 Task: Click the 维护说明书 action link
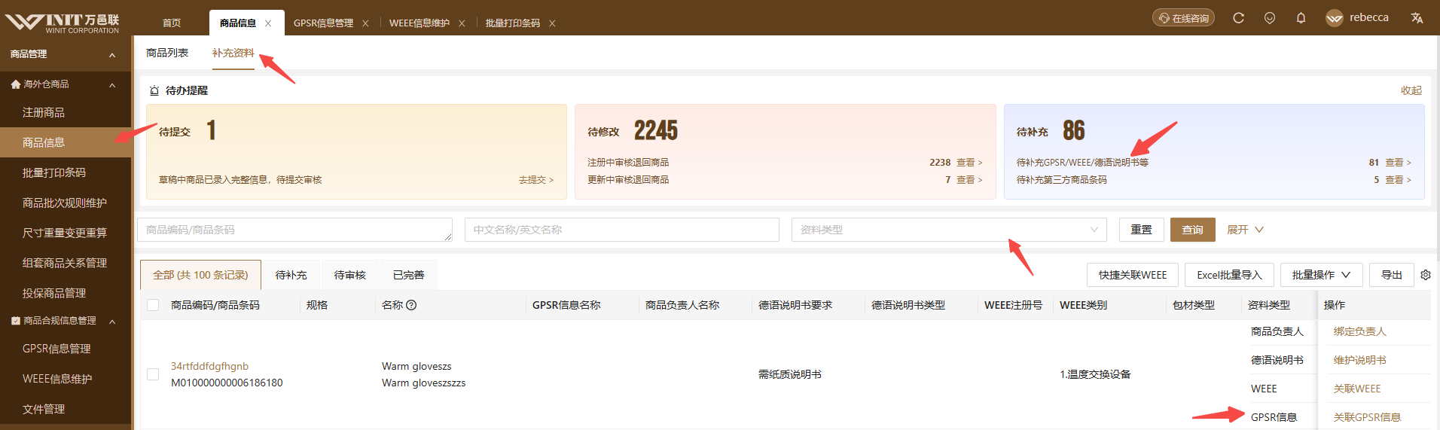[x=1359, y=360]
